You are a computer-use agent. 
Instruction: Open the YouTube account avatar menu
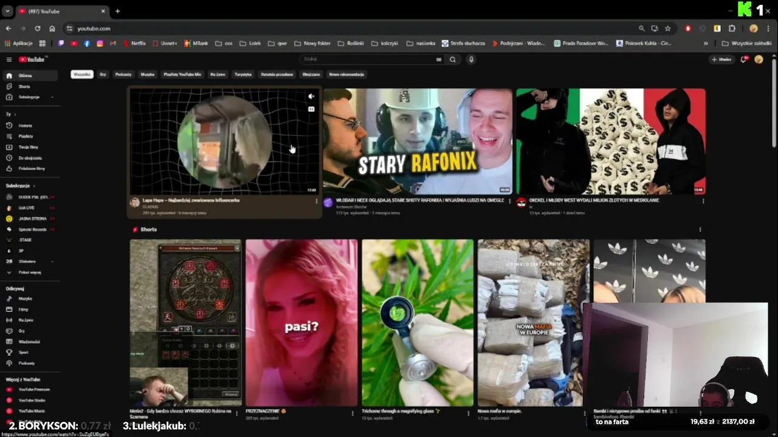click(x=759, y=59)
